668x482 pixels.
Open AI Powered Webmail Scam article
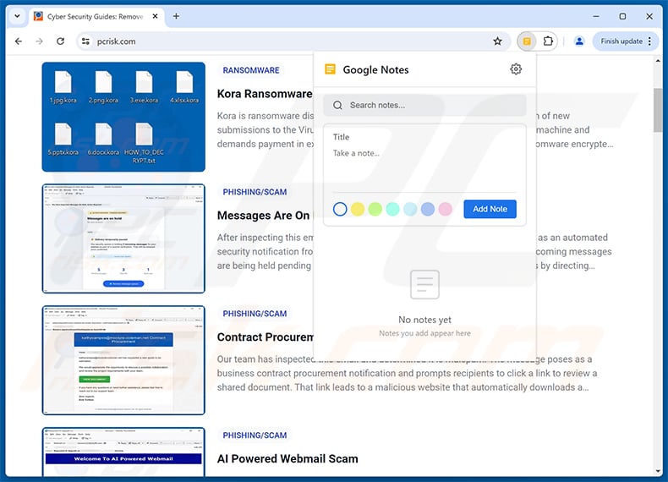pos(287,458)
